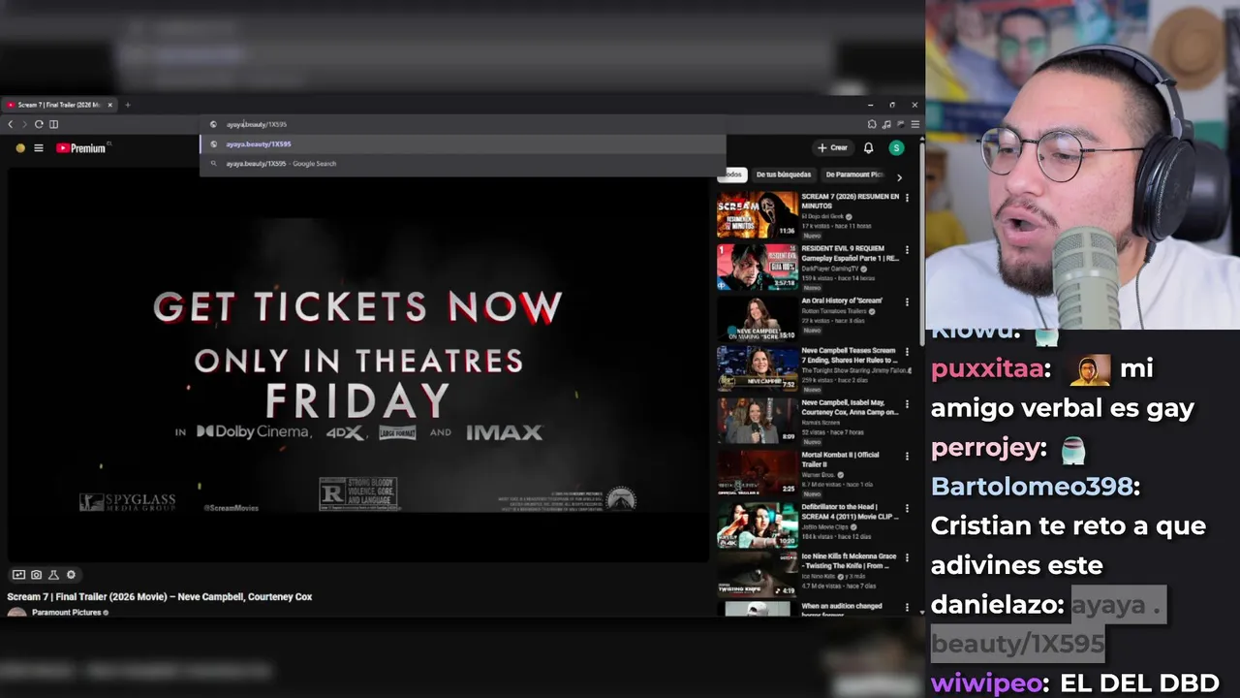Open Ice Nine Kills Twisting The Knife thumbnail

click(758, 575)
